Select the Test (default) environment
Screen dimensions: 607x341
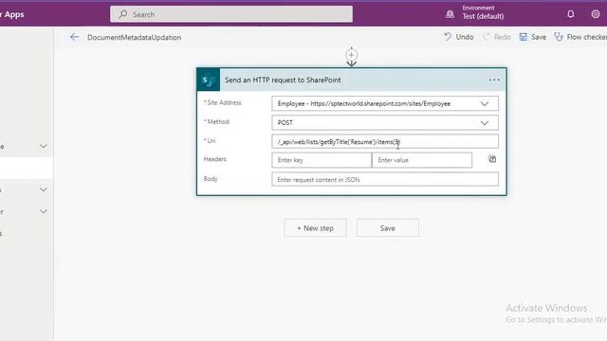click(x=483, y=16)
